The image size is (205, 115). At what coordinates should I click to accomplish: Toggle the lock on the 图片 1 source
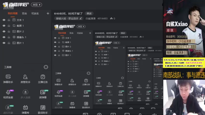coord(9,43)
